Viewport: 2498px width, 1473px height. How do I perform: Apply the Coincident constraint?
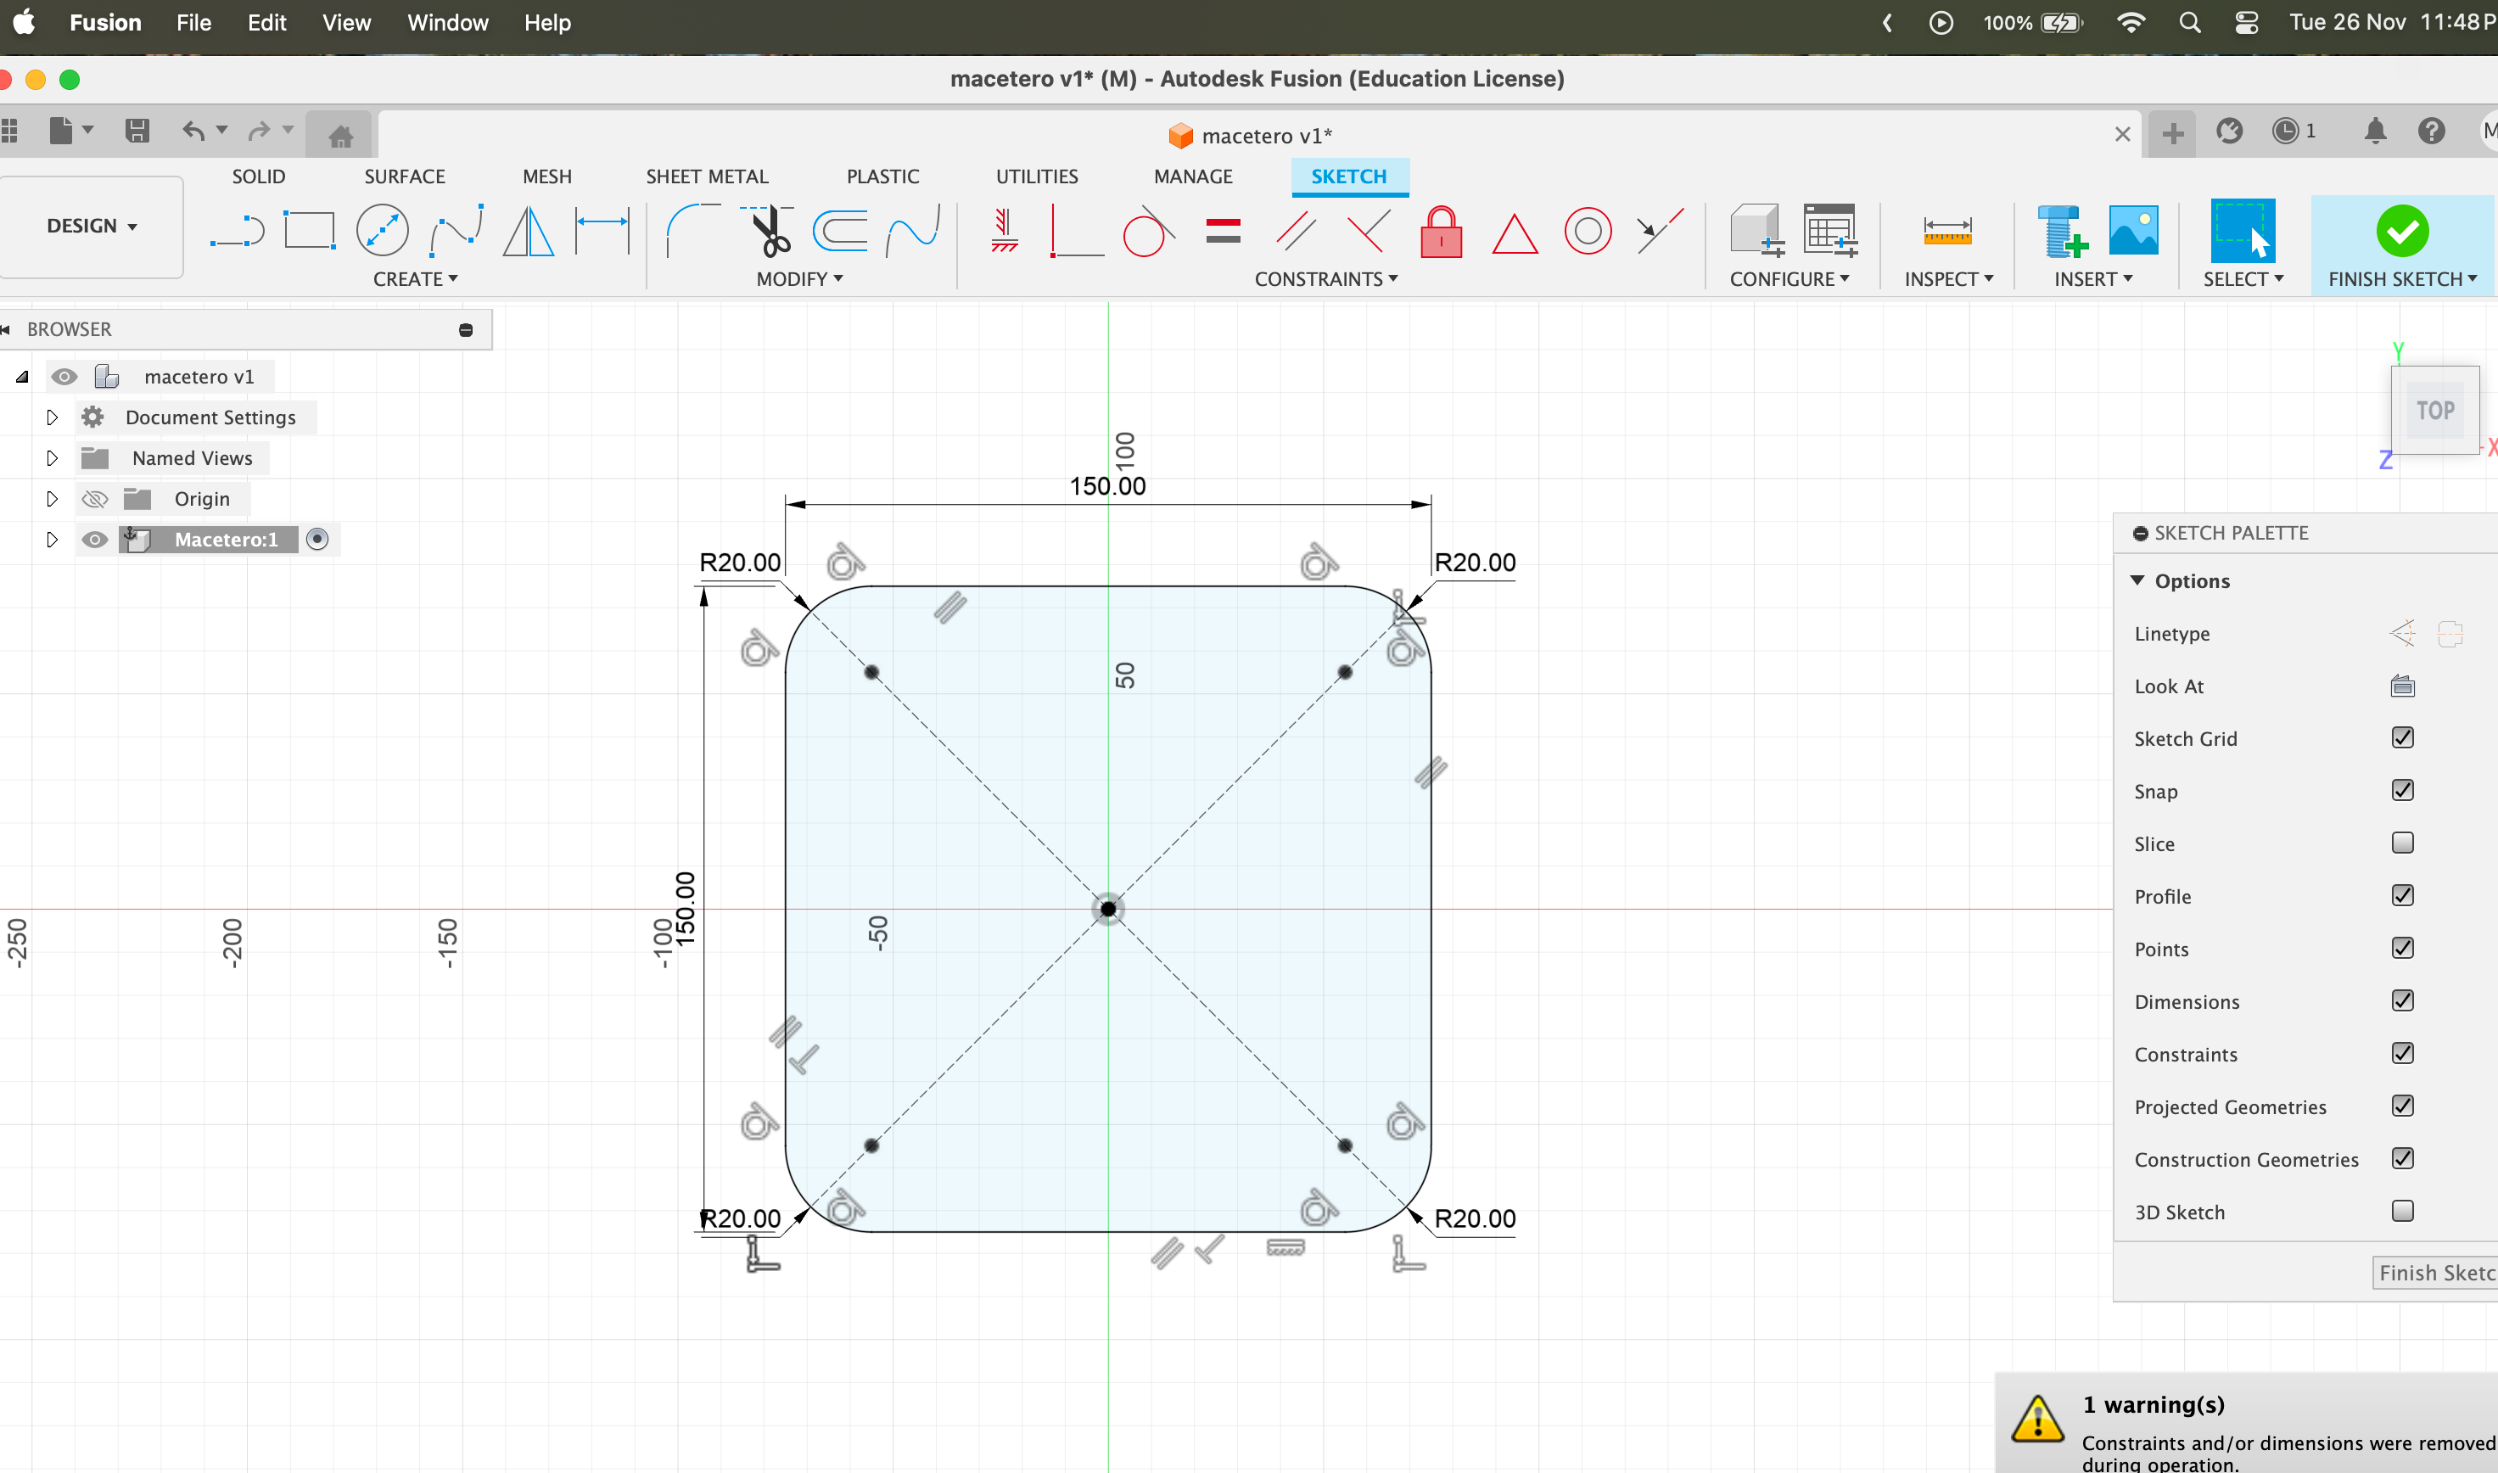(x=1076, y=230)
